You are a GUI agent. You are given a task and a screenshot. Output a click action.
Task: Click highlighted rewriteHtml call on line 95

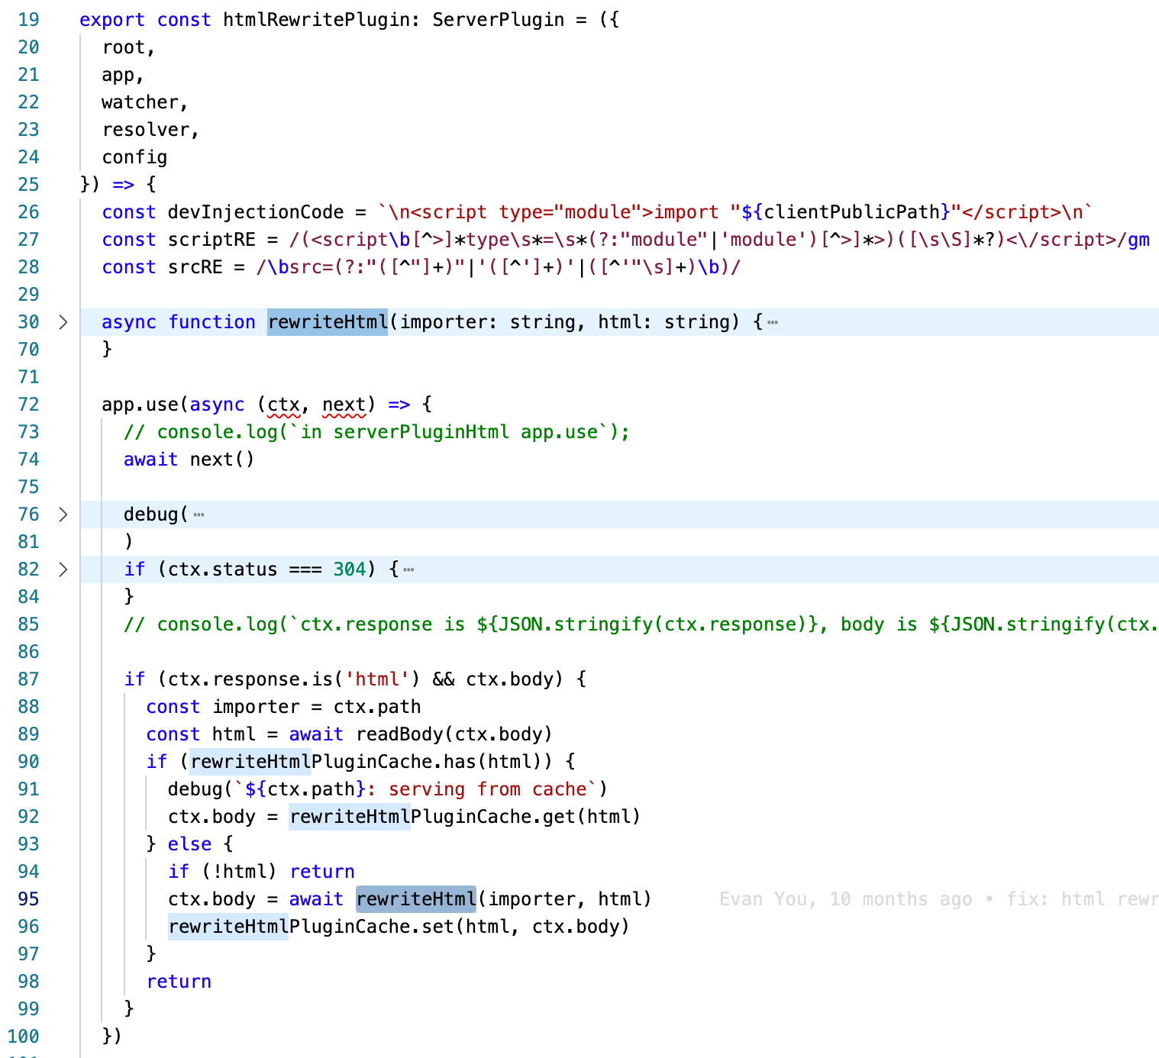pos(416,899)
